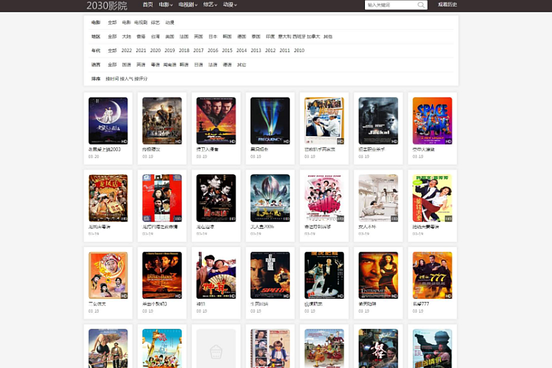This screenshot has width=552, height=368.
Task: Open the 动漫 dropdown in navigation bar
Action: tap(230, 5)
